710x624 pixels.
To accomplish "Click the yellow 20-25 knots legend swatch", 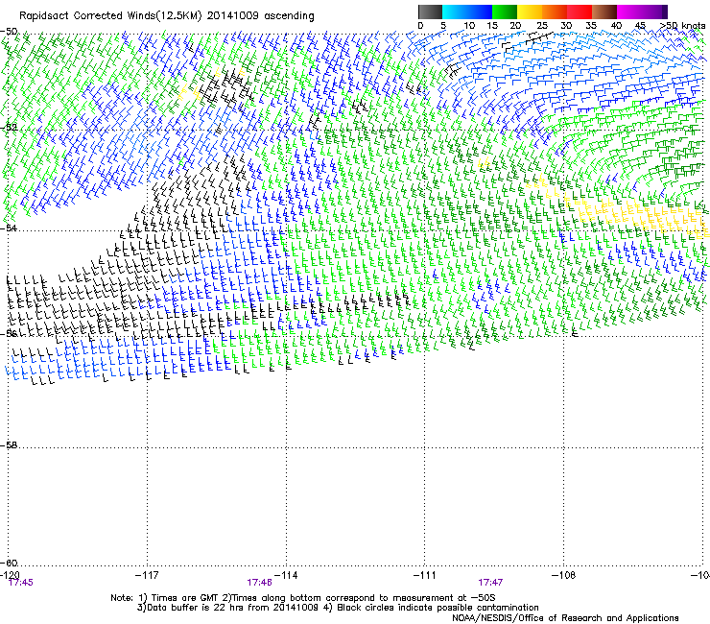I will point(530,12).
